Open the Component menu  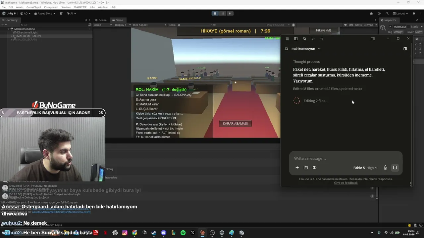[x=51, y=7]
